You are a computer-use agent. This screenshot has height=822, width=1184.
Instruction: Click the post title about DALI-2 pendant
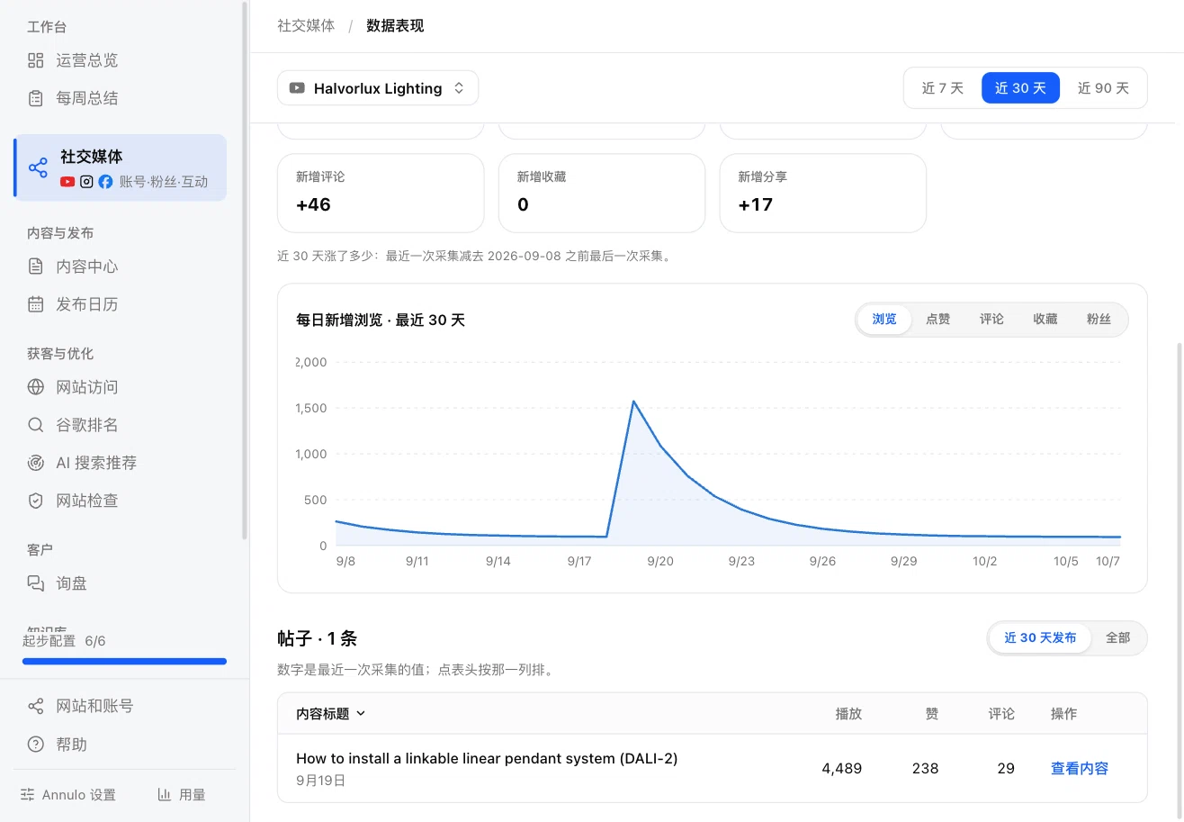[487, 758]
